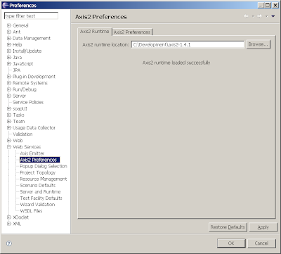Switch to the Axis2 Runtime tab

point(95,32)
